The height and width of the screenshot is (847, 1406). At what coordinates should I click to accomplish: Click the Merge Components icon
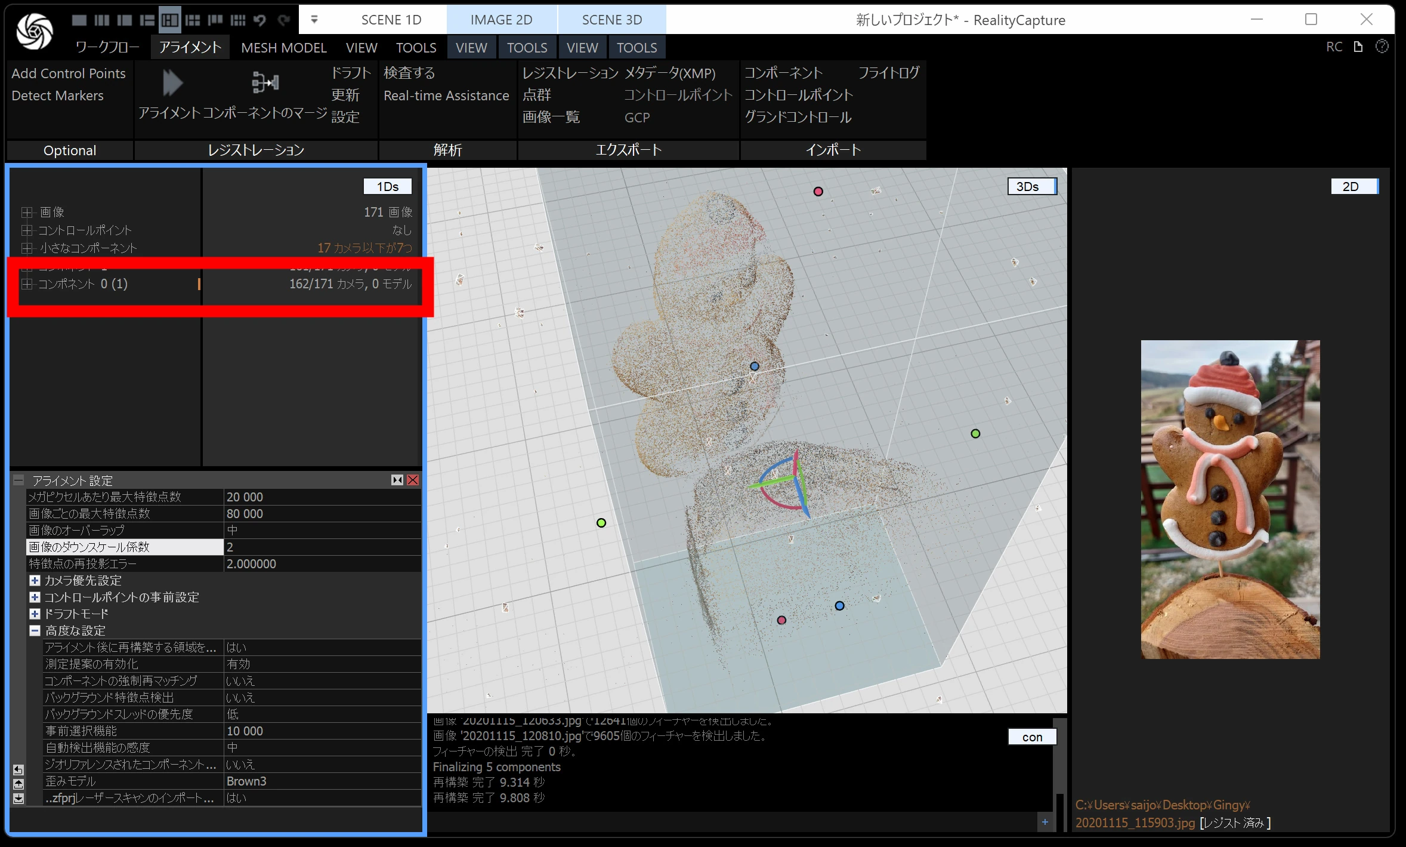pyautogui.click(x=265, y=83)
